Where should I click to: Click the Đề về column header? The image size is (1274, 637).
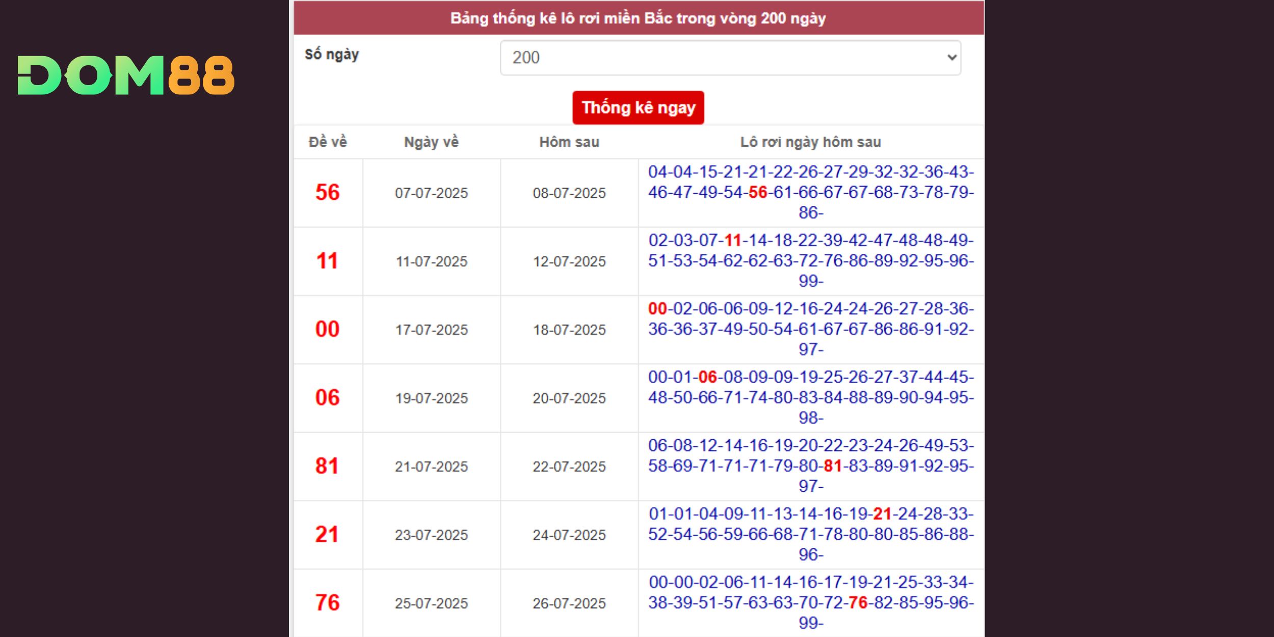pos(328,142)
